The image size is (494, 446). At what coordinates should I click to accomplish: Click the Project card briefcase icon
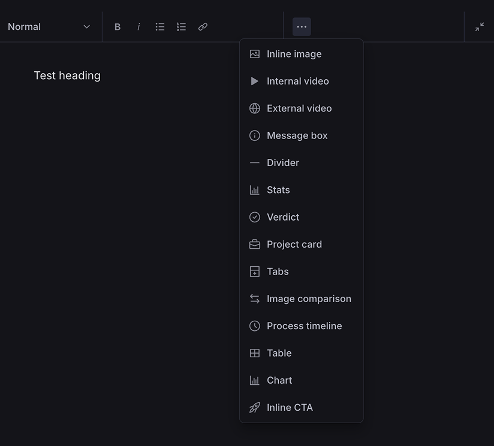(255, 245)
